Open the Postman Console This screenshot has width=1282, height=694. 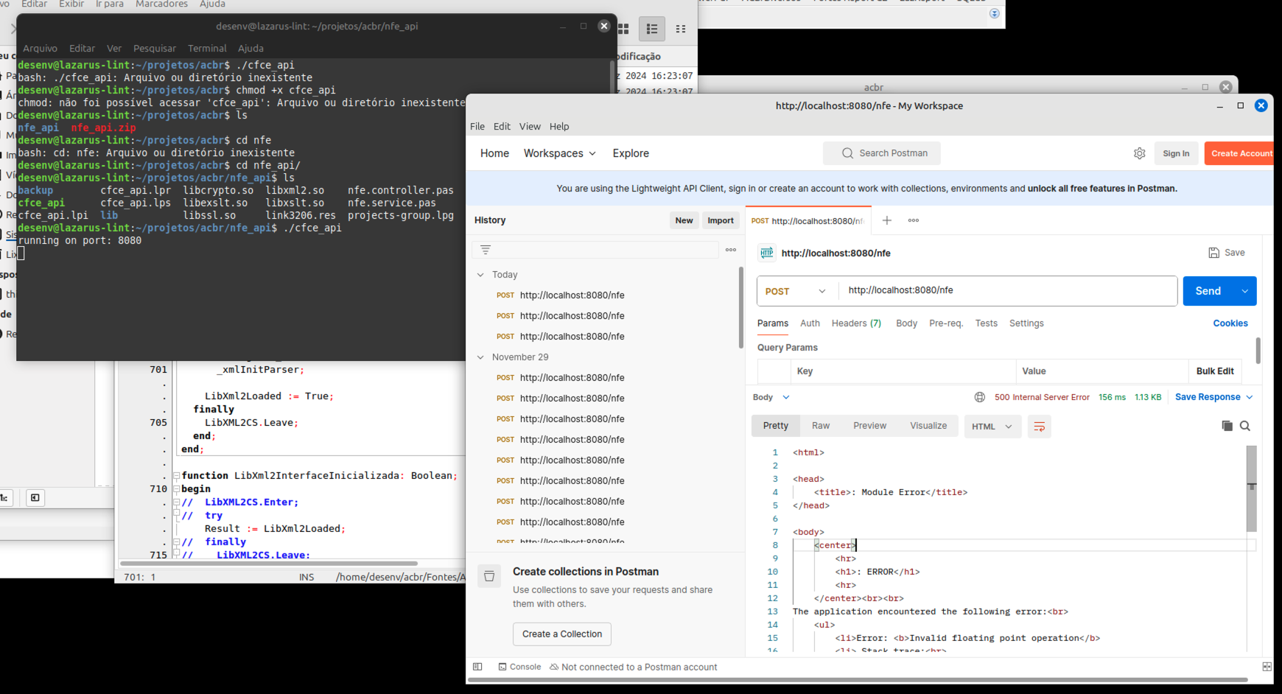(x=519, y=667)
